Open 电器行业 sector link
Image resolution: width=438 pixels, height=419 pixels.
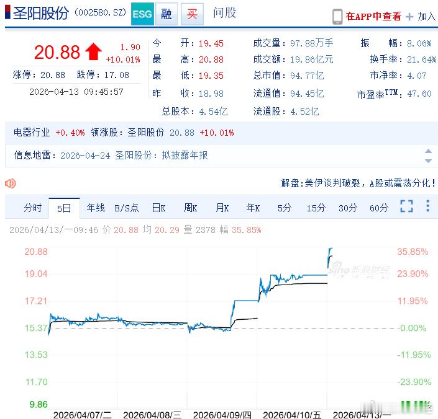(x=32, y=132)
